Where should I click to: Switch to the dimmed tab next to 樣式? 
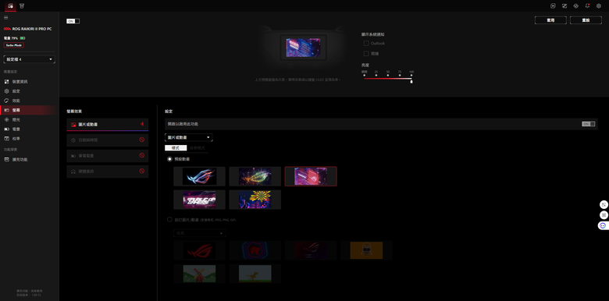point(198,148)
